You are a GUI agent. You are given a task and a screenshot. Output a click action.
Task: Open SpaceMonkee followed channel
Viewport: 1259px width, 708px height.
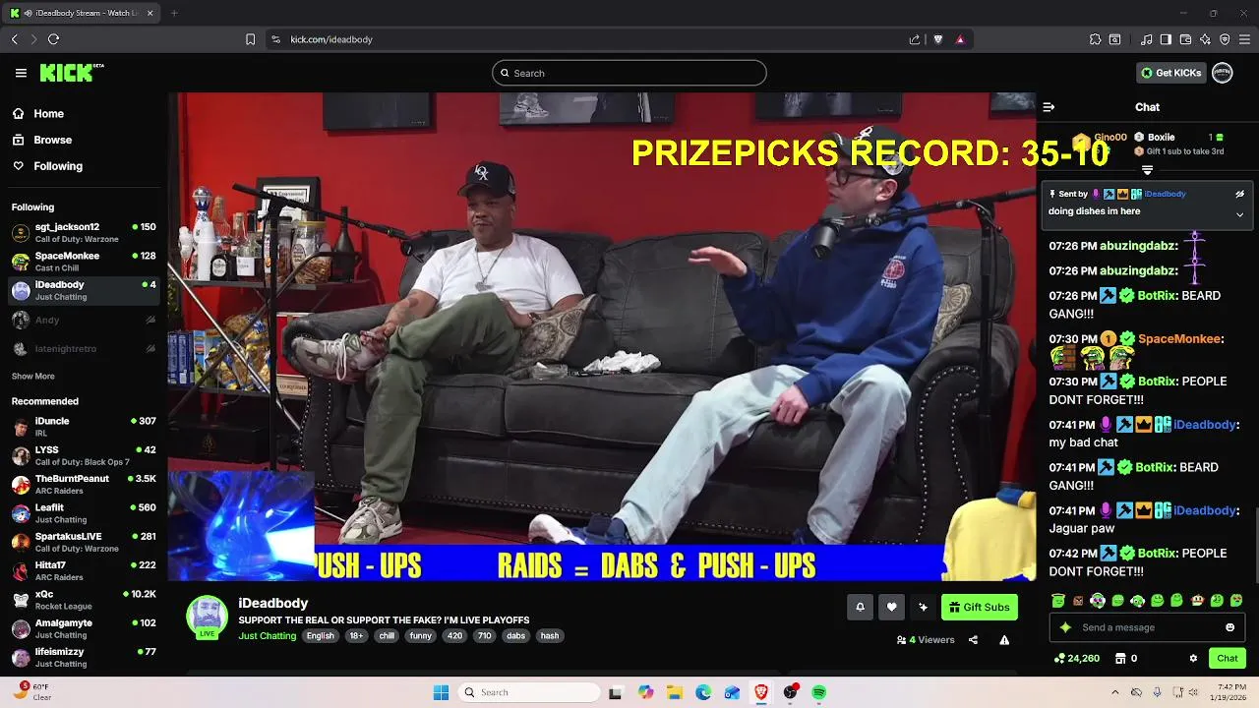pos(84,261)
